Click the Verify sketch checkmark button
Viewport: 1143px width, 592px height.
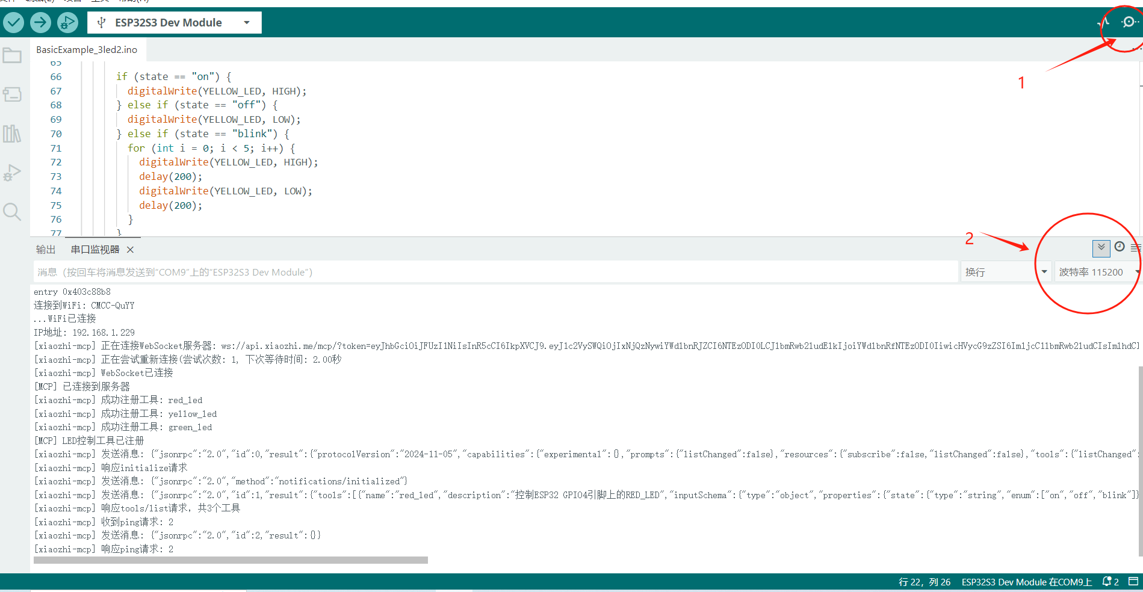[13, 23]
